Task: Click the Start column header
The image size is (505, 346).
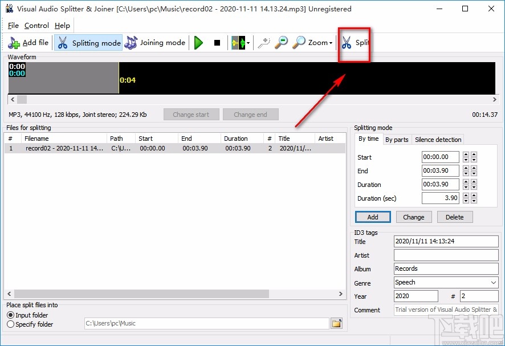Action: pyautogui.click(x=157, y=139)
